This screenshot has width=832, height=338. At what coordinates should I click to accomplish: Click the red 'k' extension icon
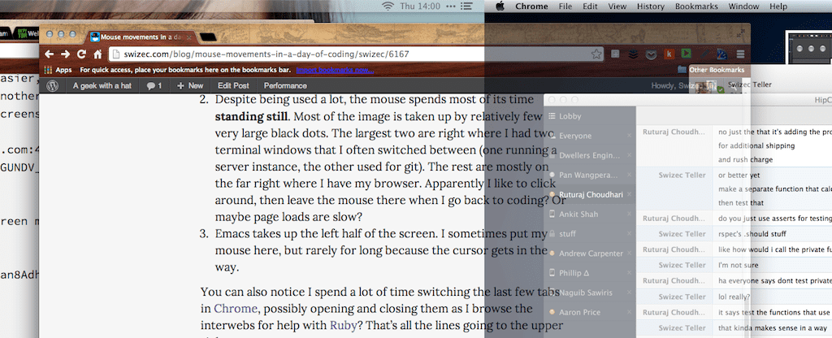pyautogui.click(x=669, y=54)
